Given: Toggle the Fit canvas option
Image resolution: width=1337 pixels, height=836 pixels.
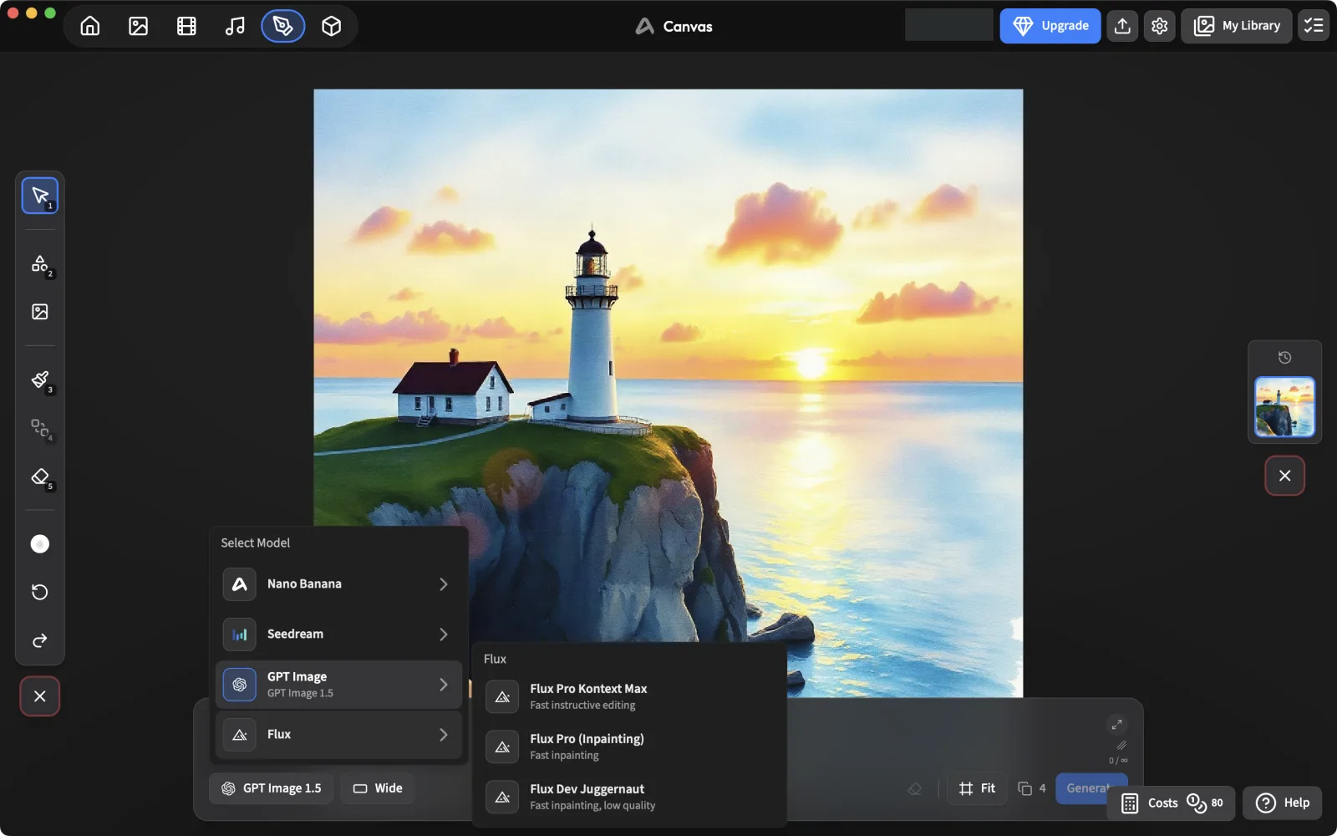Looking at the screenshot, I should click(977, 788).
